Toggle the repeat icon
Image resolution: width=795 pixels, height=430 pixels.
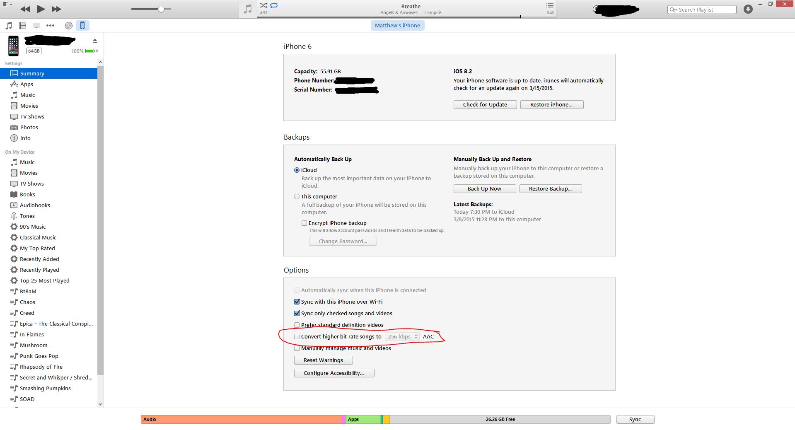click(x=274, y=5)
